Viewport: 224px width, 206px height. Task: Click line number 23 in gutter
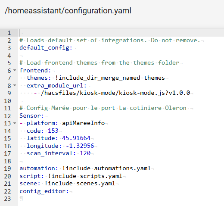pos(7,199)
